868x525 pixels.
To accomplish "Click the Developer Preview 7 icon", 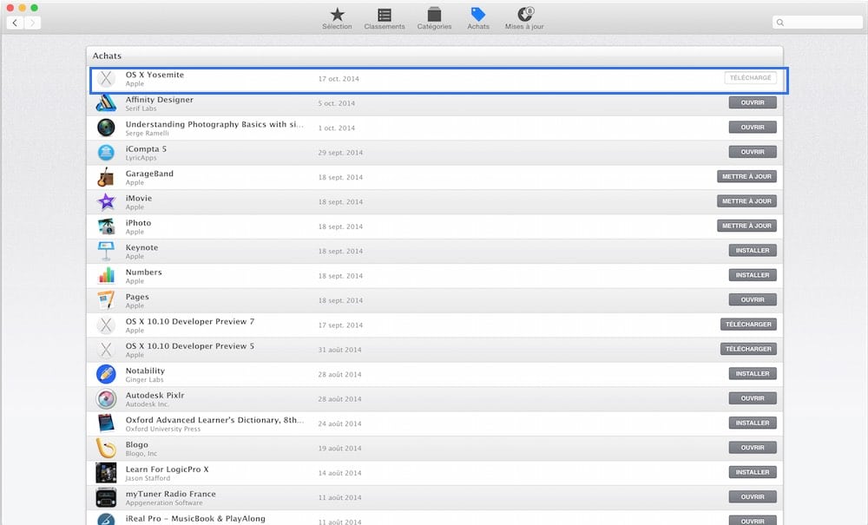I will (106, 325).
